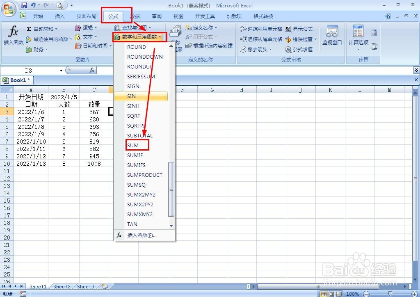Click the Insert Function fx ribbon button
The width and height of the screenshot is (420, 297).
(13, 35)
